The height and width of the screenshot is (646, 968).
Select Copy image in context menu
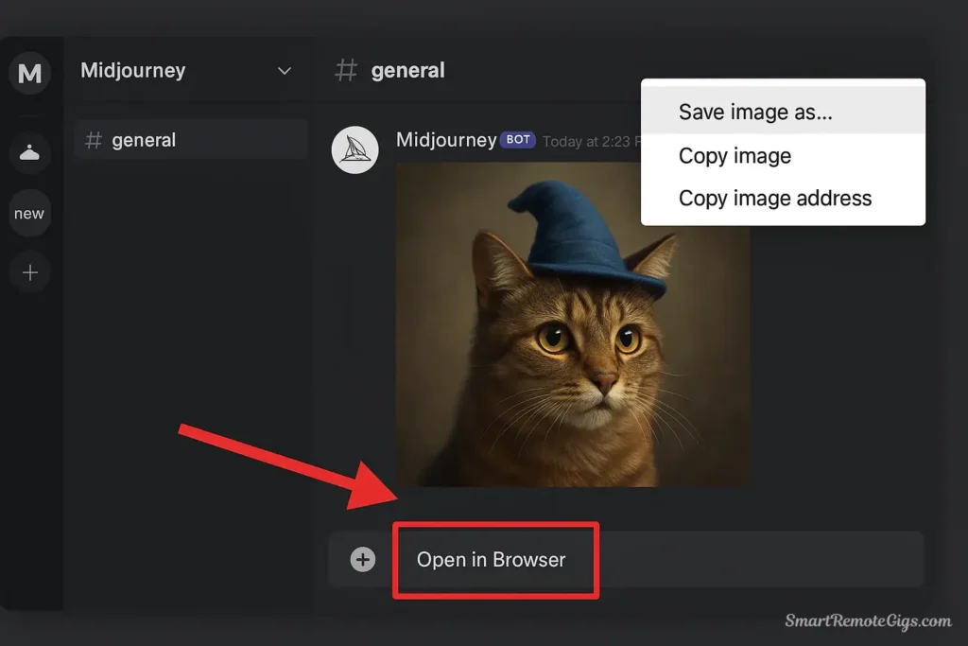735,156
